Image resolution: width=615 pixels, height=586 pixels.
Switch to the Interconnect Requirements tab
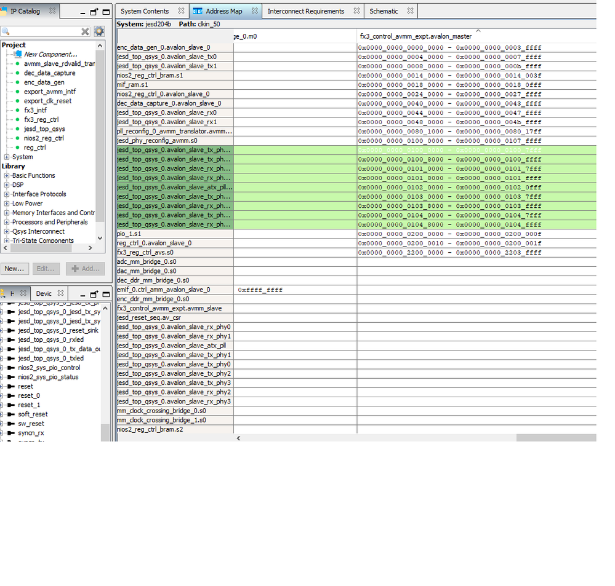(x=306, y=11)
